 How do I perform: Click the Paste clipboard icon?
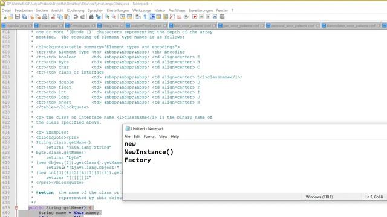coord(67,17)
